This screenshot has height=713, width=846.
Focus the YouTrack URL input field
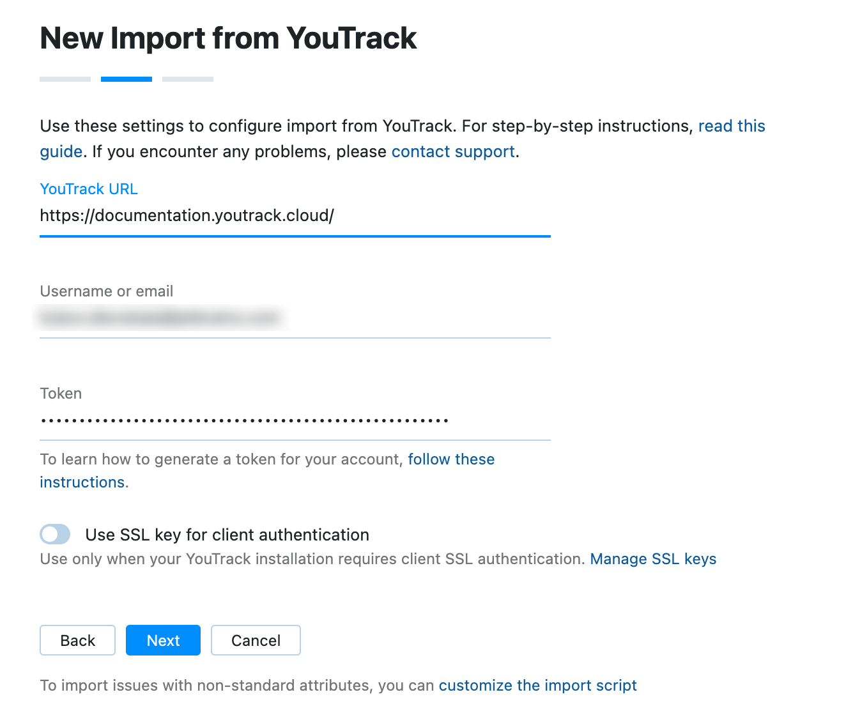pos(294,216)
